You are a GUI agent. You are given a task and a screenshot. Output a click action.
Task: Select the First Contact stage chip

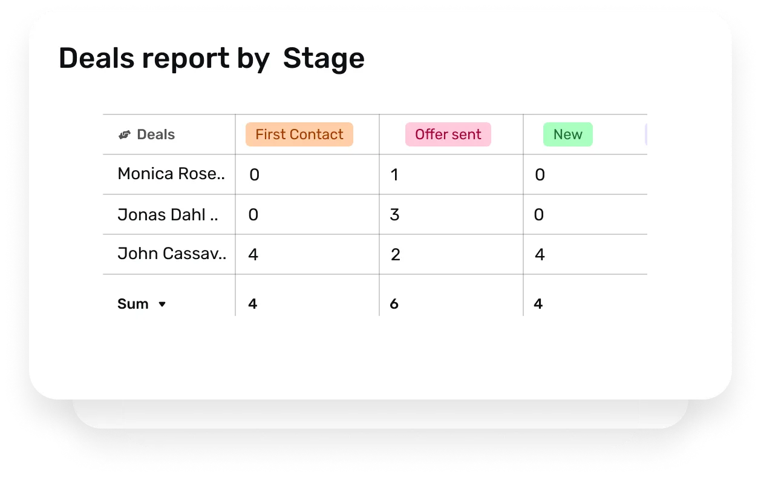pos(299,134)
